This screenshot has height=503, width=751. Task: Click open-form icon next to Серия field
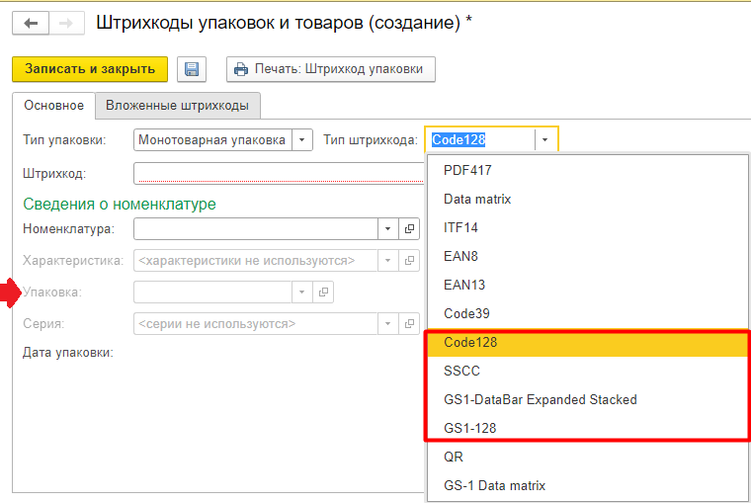point(410,324)
